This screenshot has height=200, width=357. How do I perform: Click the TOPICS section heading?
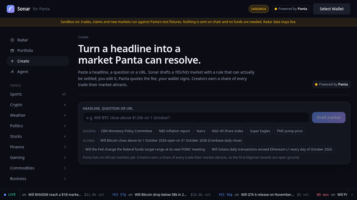(x=16, y=86)
